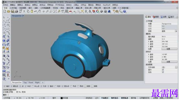Toggle 物件锁点 in the status bar
The height and width of the screenshot is (102, 183).
[115, 98]
